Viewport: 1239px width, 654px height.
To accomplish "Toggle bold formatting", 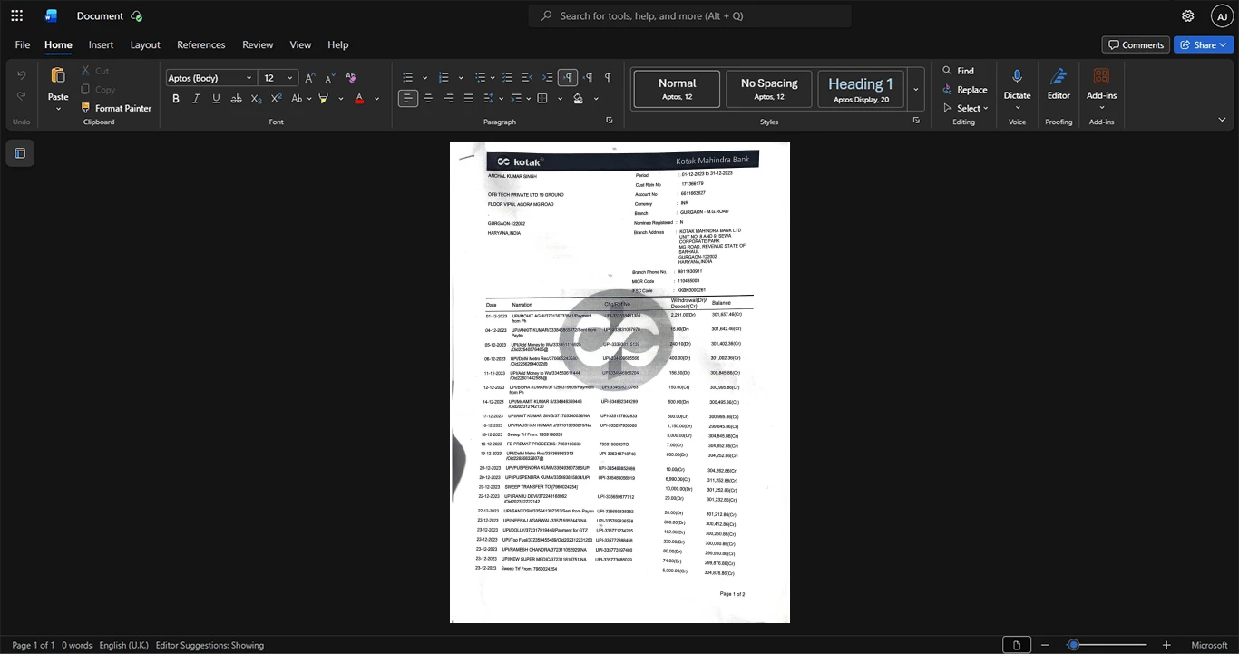I will [176, 98].
